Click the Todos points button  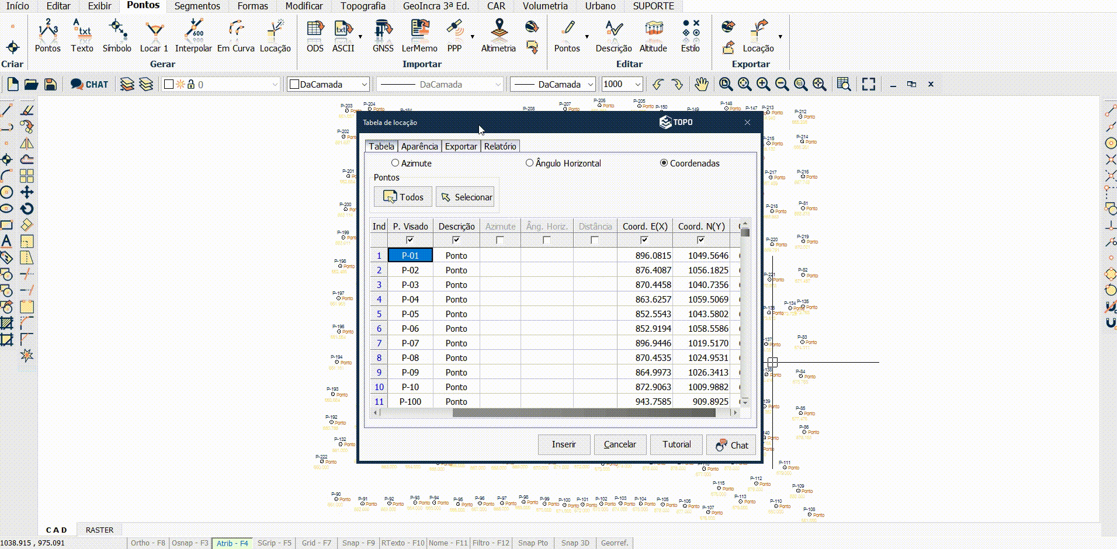point(403,197)
